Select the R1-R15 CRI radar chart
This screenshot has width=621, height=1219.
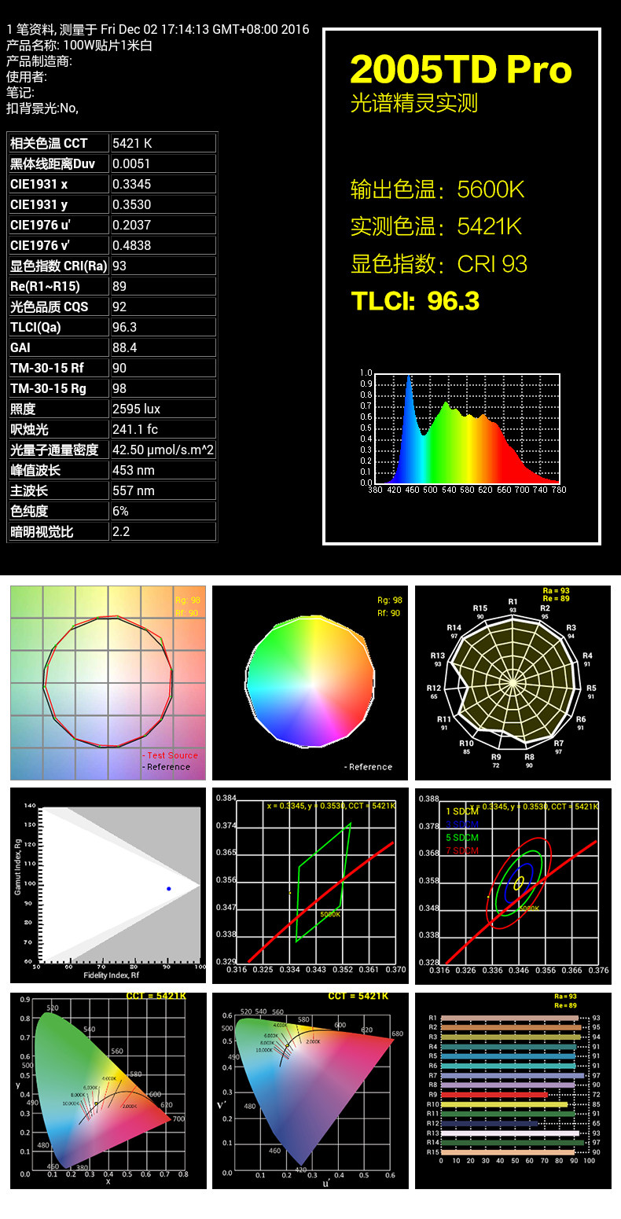click(513, 683)
